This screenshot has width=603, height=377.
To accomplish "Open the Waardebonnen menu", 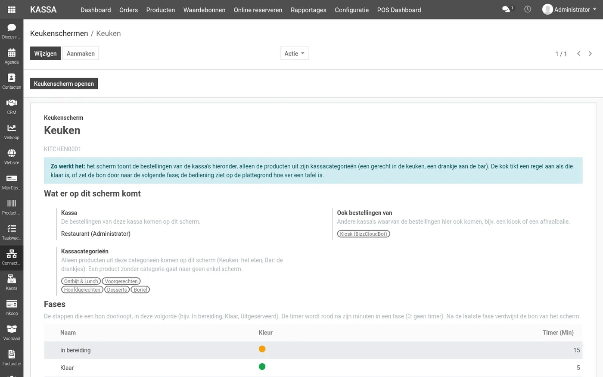I will click(204, 10).
